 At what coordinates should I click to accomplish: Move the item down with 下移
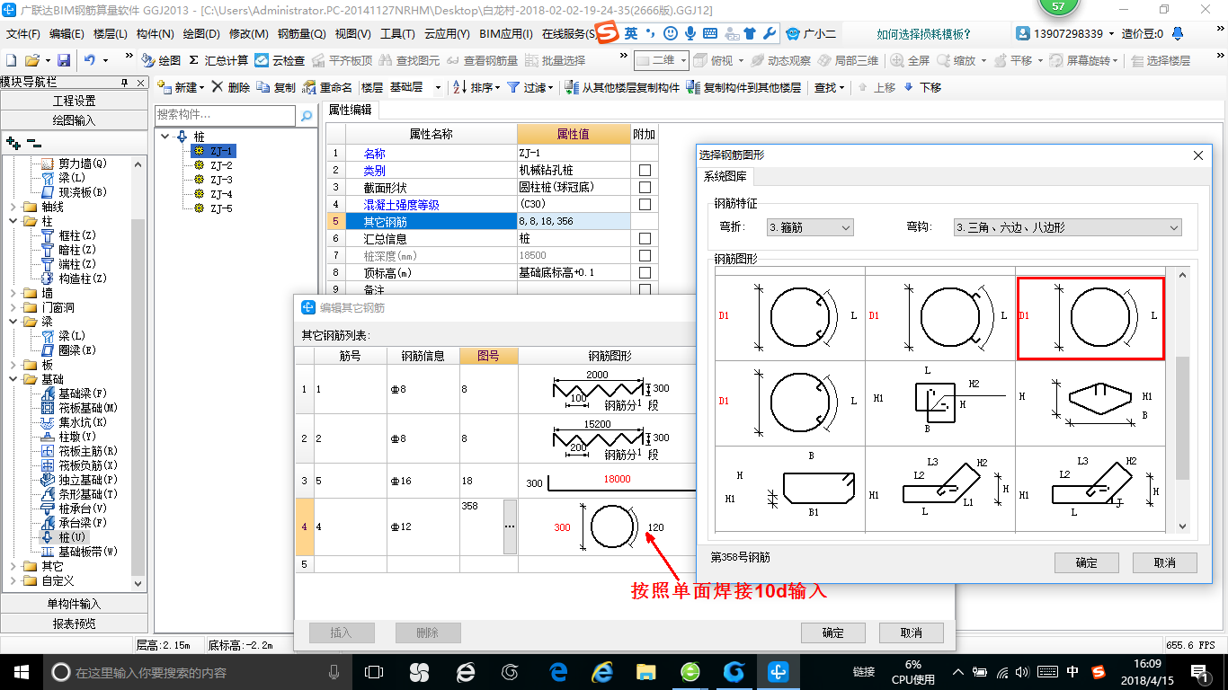click(922, 87)
